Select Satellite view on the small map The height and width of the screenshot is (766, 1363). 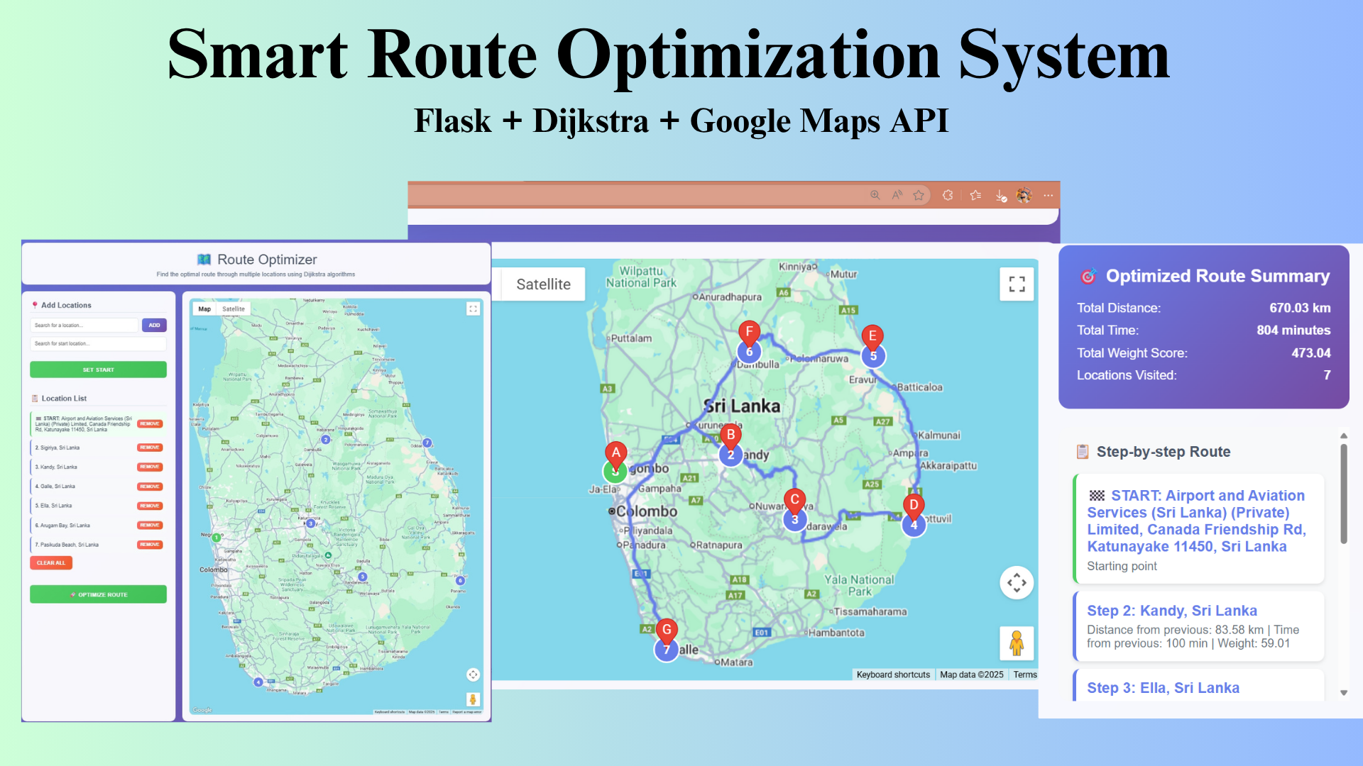234,309
